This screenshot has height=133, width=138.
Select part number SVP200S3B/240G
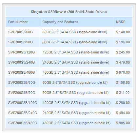tap(23, 113)
